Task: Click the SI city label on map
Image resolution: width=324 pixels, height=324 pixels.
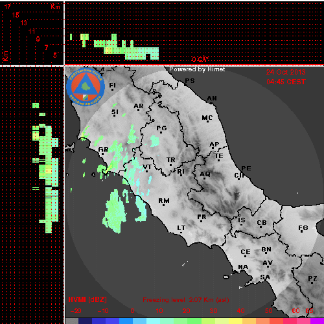Action: tap(115, 112)
